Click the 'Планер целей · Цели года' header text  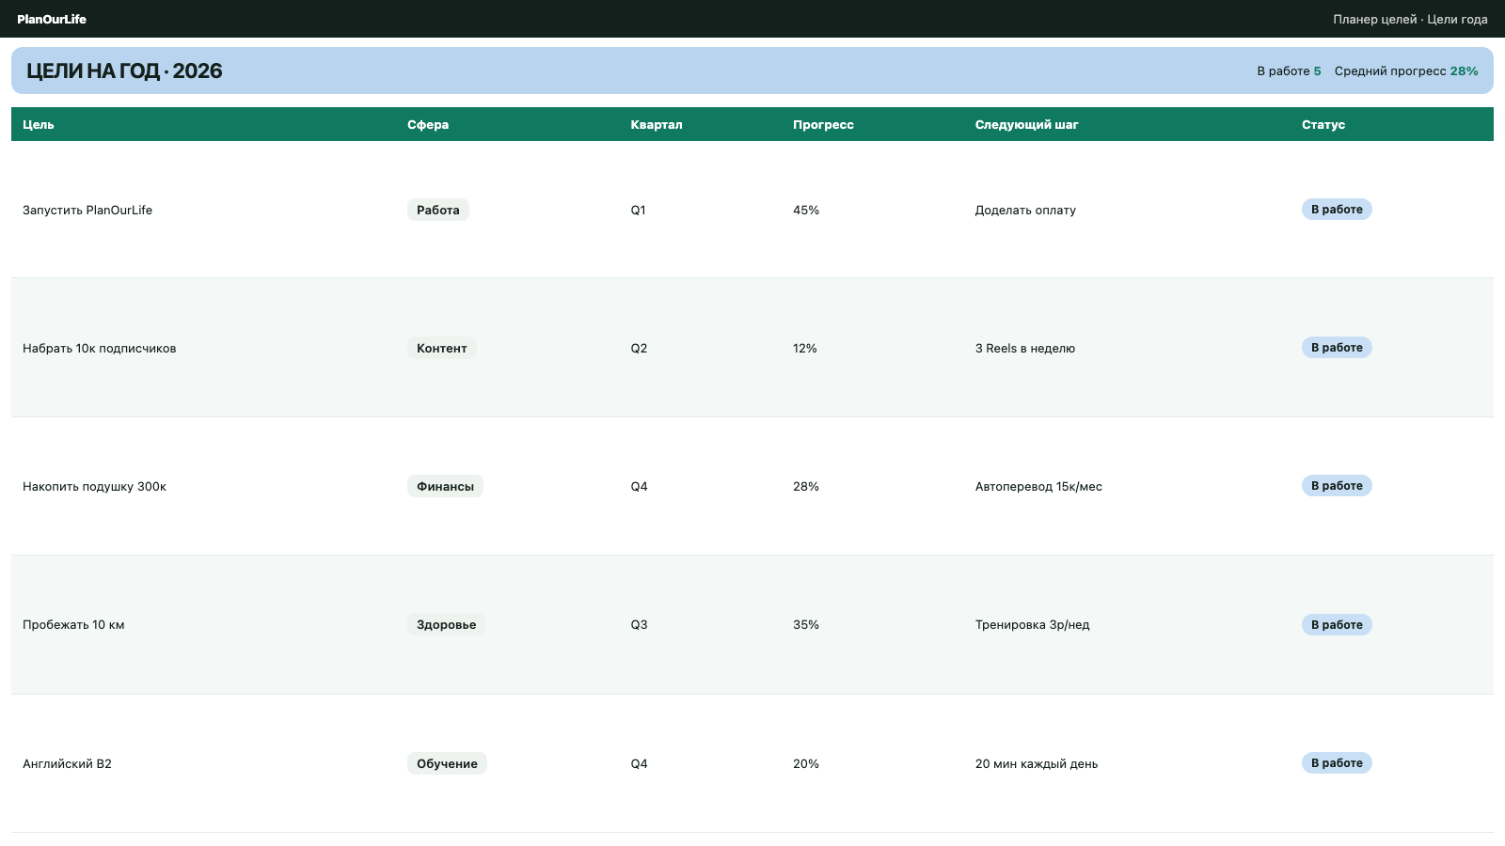(x=1410, y=19)
